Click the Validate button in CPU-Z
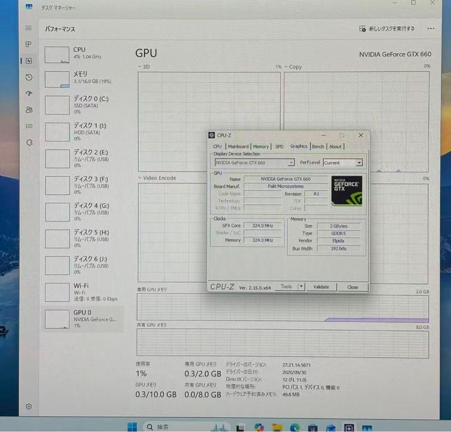The image size is (451, 432). tap(321, 287)
